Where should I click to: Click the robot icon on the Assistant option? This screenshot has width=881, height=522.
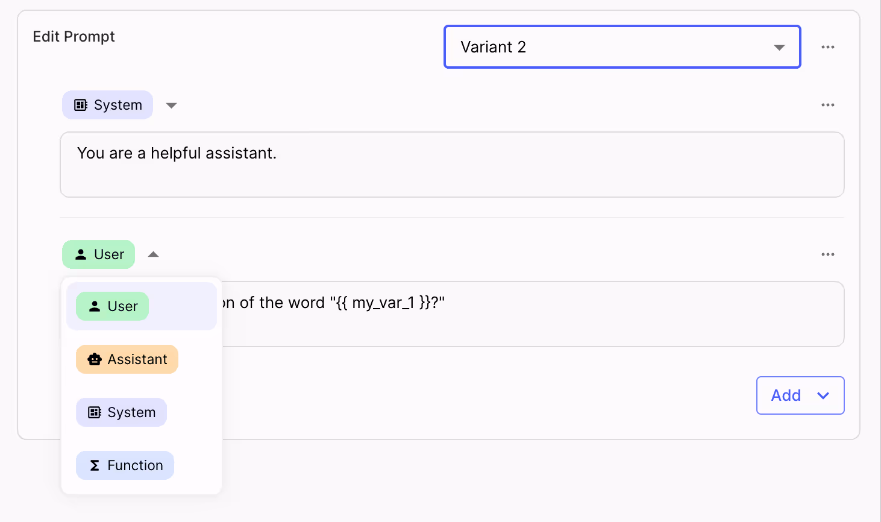click(95, 359)
